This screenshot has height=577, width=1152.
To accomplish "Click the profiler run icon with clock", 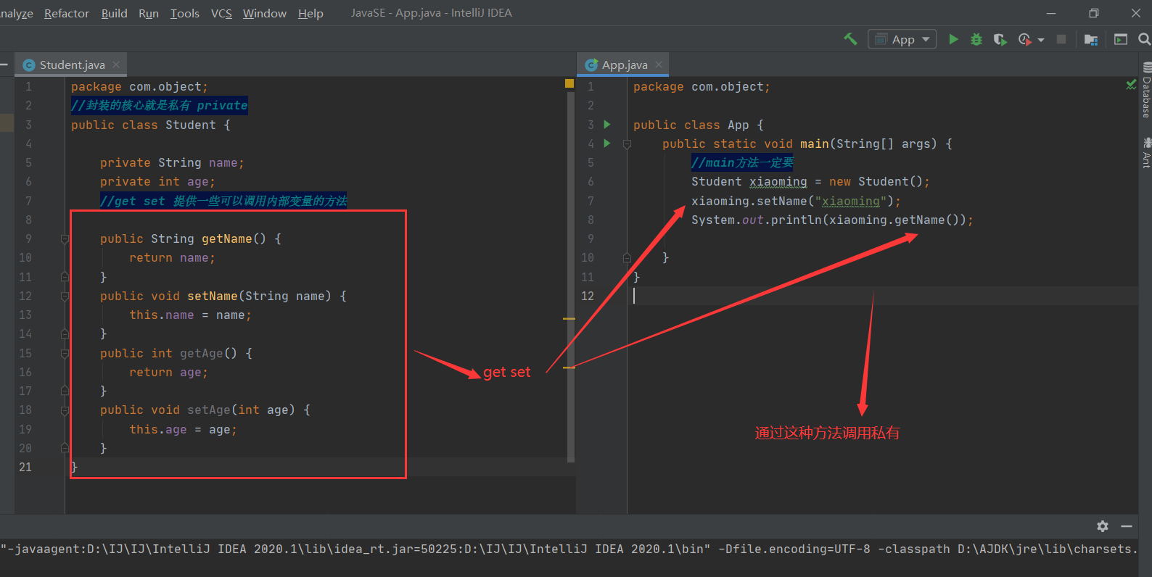I will point(1024,39).
